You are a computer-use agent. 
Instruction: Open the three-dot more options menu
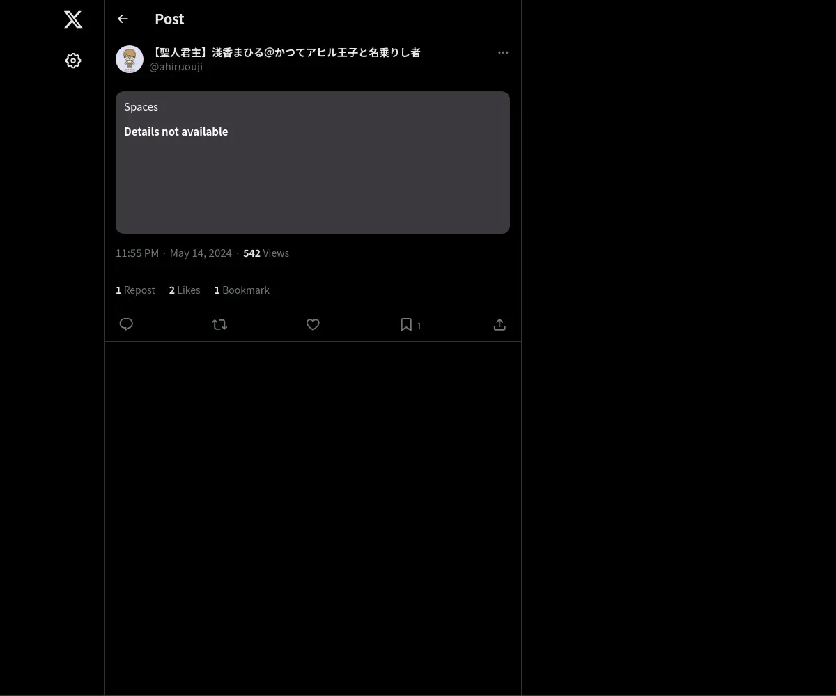click(x=503, y=52)
